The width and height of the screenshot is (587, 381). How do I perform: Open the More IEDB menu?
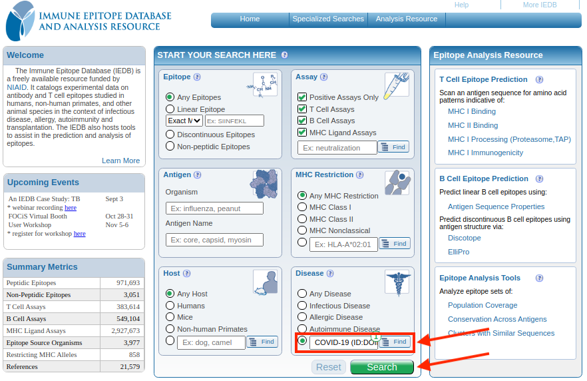point(540,5)
